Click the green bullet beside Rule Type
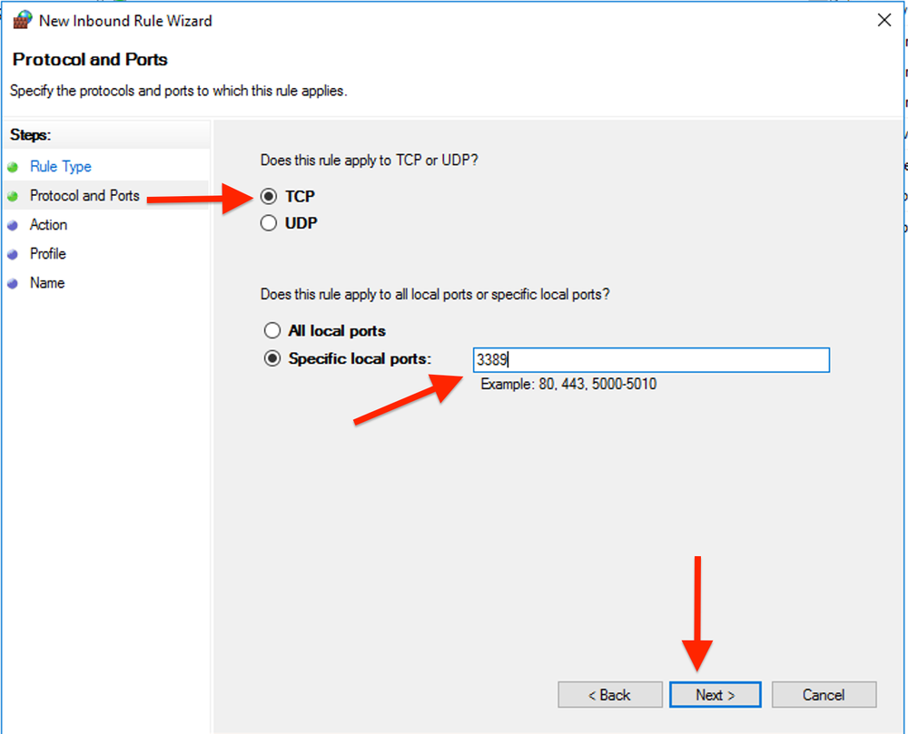Image resolution: width=908 pixels, height=734 pixels. point(13,166)
